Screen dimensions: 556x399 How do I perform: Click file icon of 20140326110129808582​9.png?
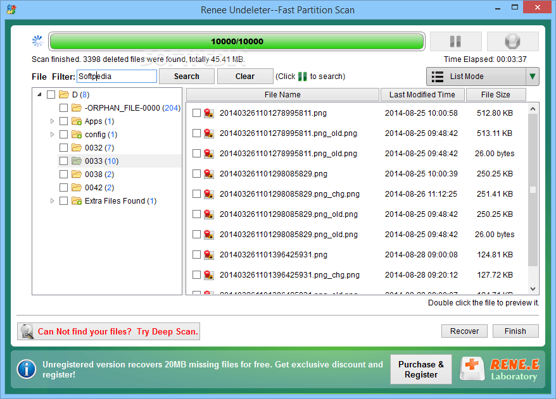pyautogui.click(x=209, y=173)
